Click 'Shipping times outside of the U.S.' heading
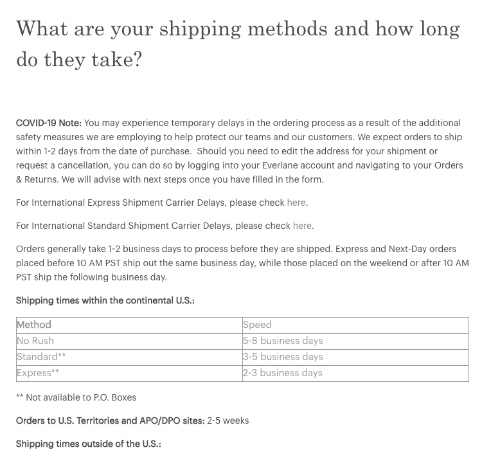This screenshot has width=500, height=452. coord(88,444)
